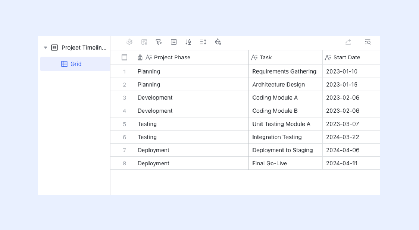Select row number 5
419x230 pixels.
[x=125, y=124]
